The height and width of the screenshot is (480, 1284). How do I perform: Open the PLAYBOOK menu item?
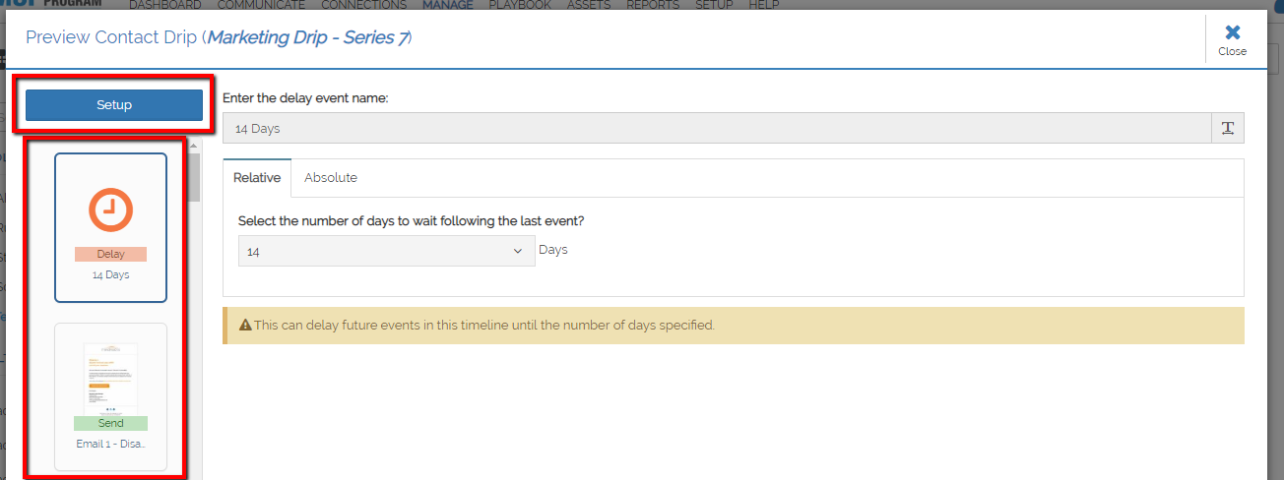[x=520, y=5]
